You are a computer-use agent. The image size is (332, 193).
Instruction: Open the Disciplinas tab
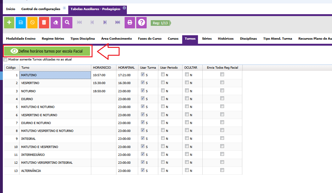click(248, 39)
